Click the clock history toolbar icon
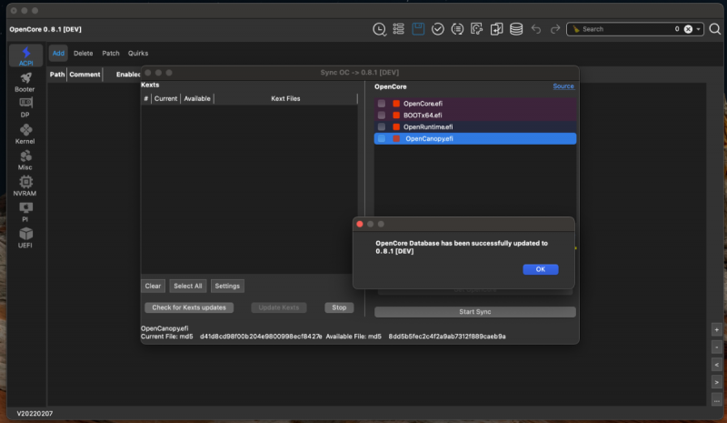The height and width of the screenshot is (423, 727). click(379, 29)
